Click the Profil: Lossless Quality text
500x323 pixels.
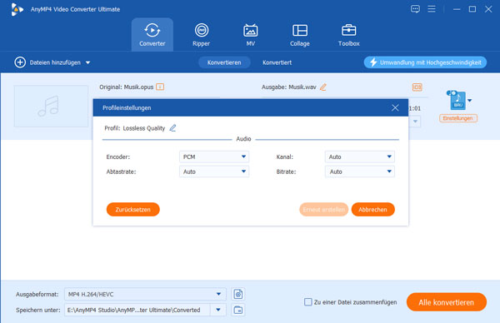tap(134, 128)
